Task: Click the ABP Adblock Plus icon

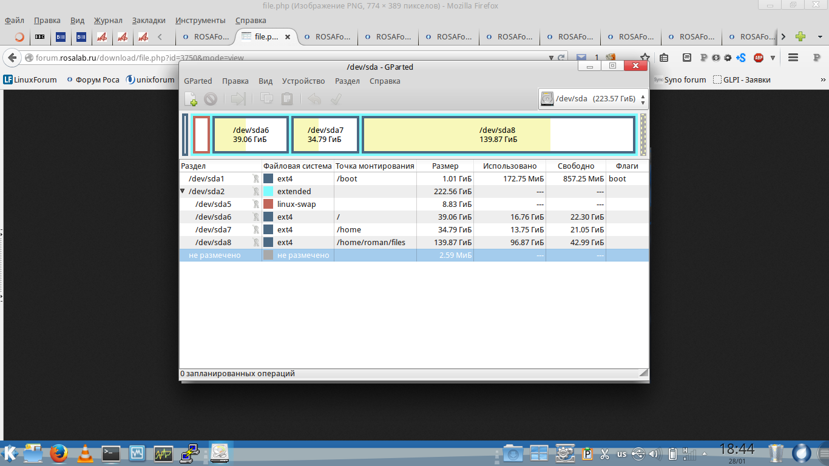Action: tap(759, 58)
